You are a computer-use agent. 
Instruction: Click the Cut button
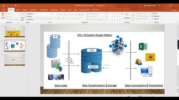[x=8, y=14]
